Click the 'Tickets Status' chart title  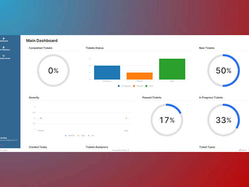pyautogui.click(x=94, y=48)
